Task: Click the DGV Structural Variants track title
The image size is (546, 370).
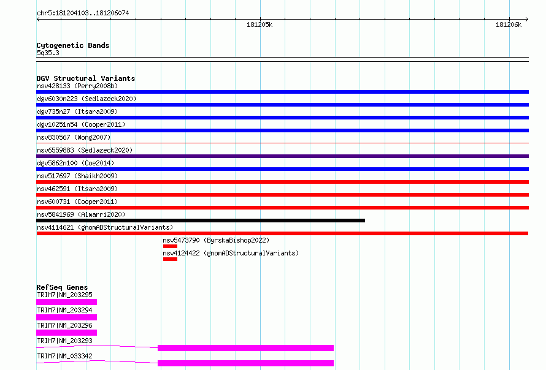Action: click(86, 78)
